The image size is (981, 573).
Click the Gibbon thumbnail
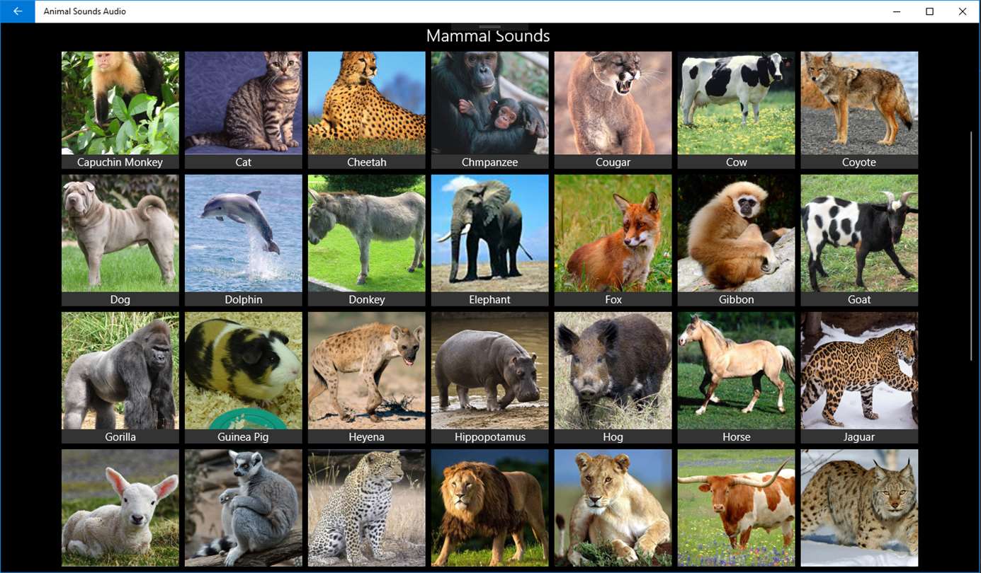[x=737, y=241]
